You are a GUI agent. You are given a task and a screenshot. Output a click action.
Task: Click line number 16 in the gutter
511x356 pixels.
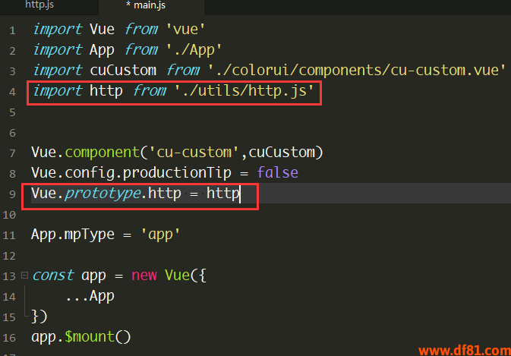tap(9, 338)
